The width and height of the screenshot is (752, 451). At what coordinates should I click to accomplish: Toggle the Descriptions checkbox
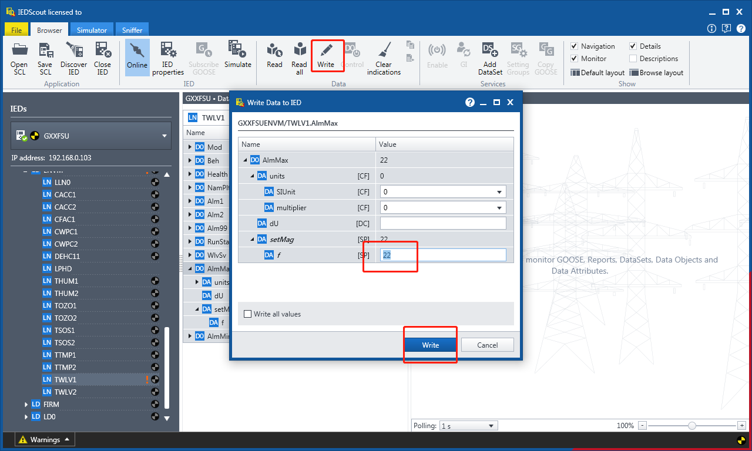click(633, 59)
